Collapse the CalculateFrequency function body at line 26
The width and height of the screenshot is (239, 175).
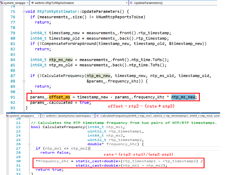click(x=29, y=144)
